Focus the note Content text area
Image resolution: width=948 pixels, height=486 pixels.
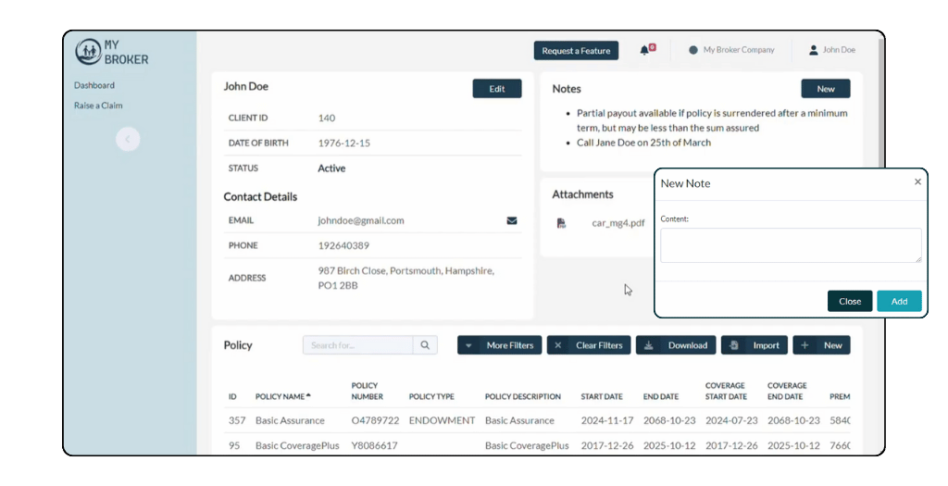point(790,245)
